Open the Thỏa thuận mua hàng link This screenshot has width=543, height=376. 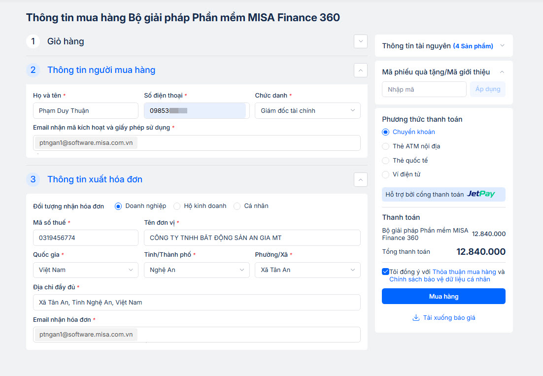pos(464,272)
